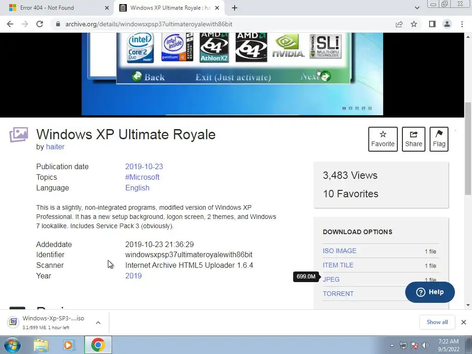This screenshot has height=354, width=472.
Task: Click the image media type icon beside title
Action: click(x=18, y=135)
